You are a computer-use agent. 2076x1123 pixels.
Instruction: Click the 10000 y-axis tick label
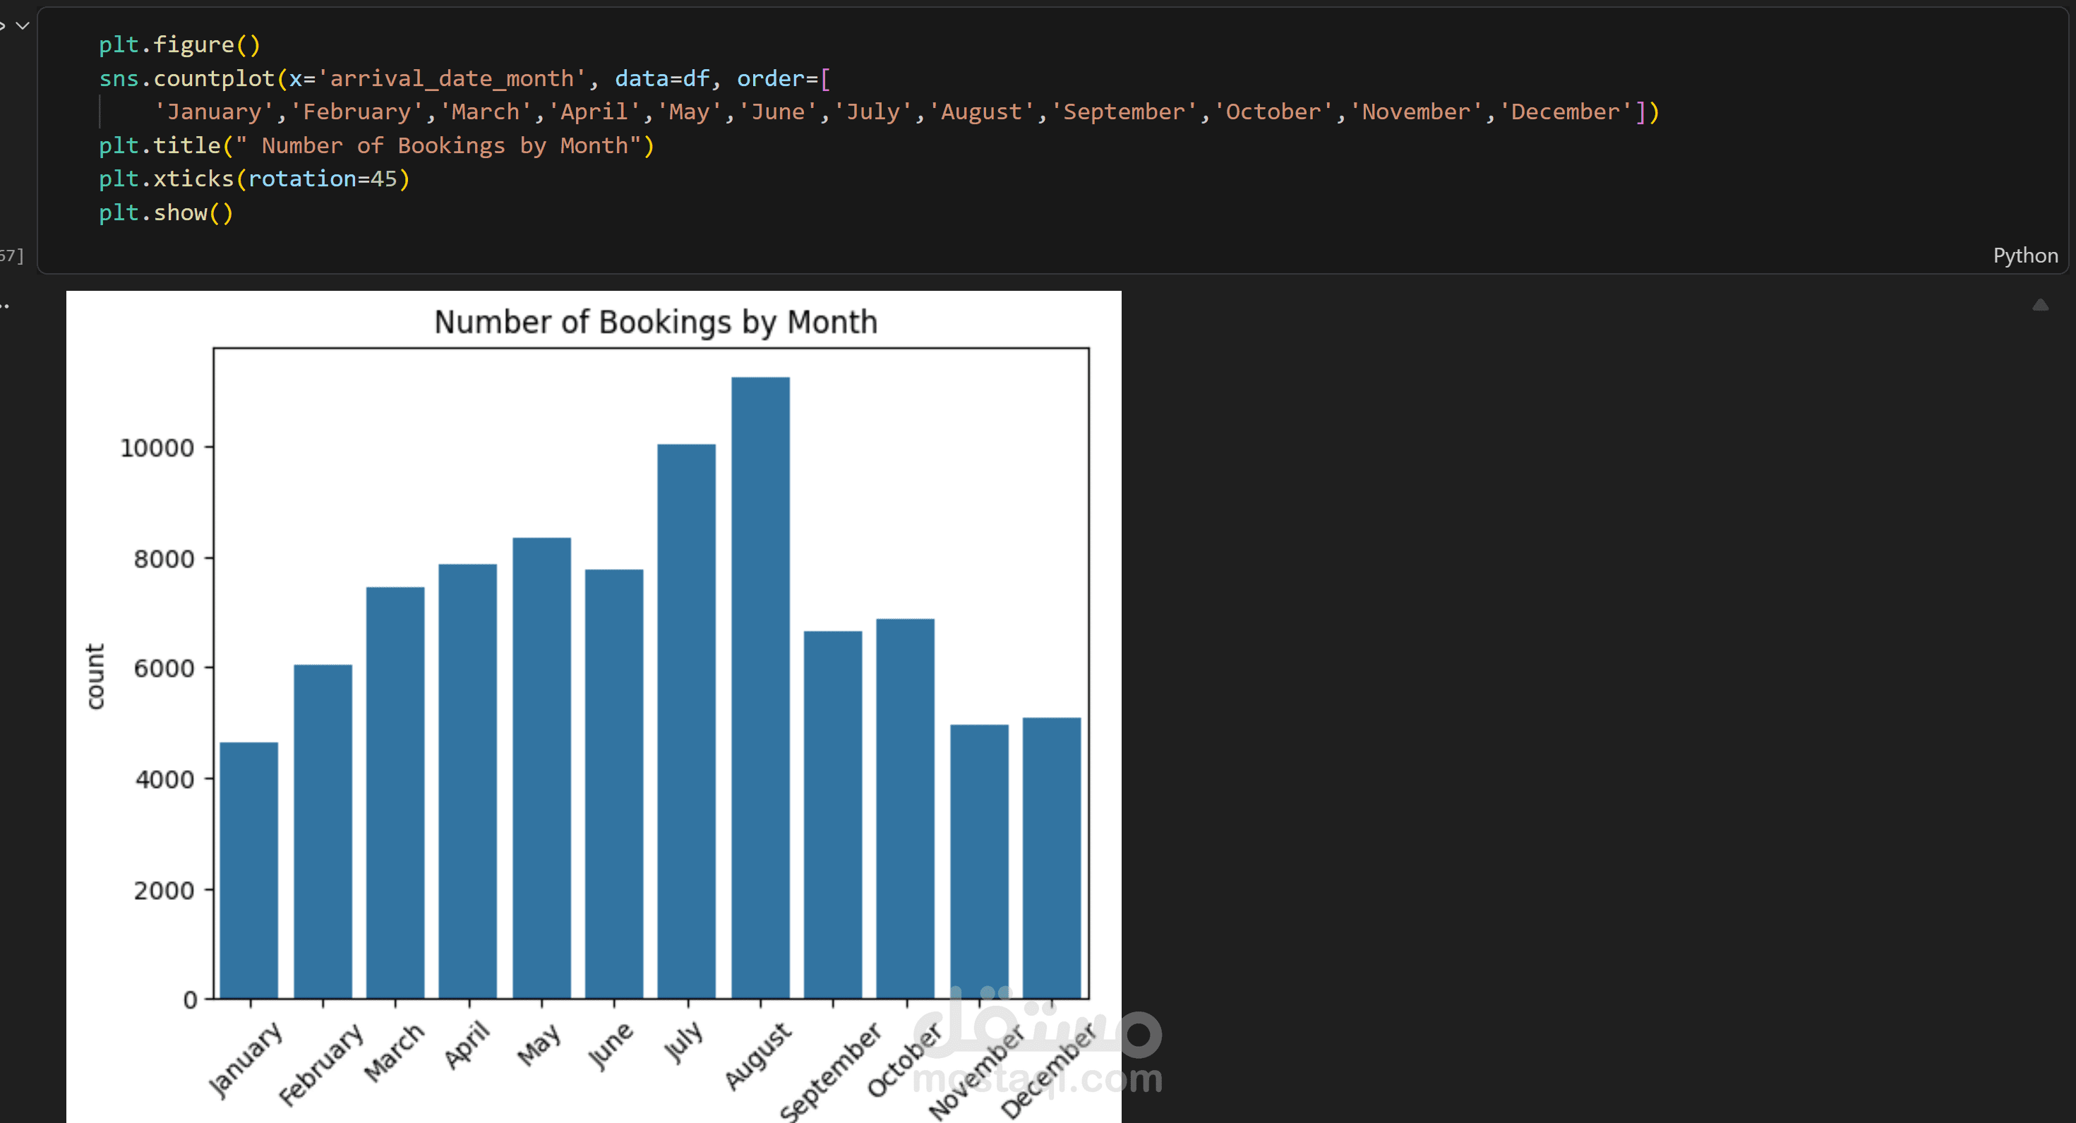tap(157, 448)
